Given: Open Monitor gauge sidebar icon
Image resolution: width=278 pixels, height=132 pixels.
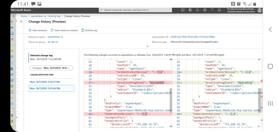Looking at the screenshot, I should (x=12, y=110).
